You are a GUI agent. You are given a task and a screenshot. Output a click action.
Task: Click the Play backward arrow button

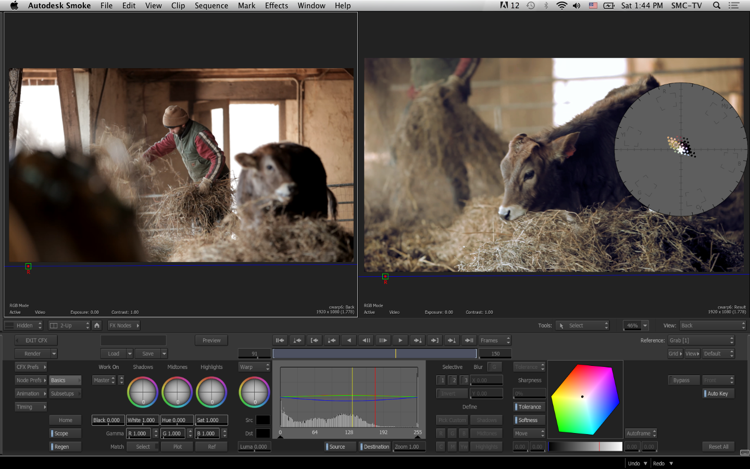(x=349, y=340)
